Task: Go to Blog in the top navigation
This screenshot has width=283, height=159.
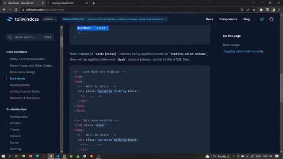Action: pos(246,19)
